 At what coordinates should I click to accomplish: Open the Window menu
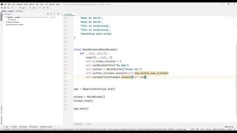point(52,4)
